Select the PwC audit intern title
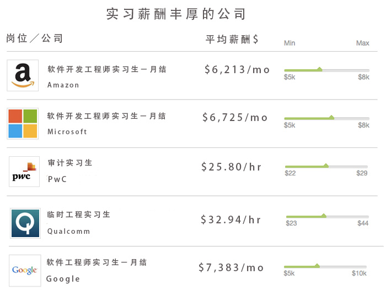Screen dimensions: 386x291 pyautogui.click(x=70, y=163)
